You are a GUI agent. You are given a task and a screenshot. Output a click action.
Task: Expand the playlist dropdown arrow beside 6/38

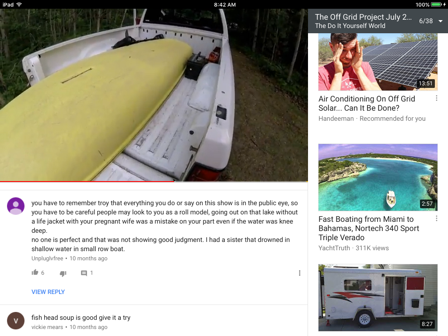point(440,21)
